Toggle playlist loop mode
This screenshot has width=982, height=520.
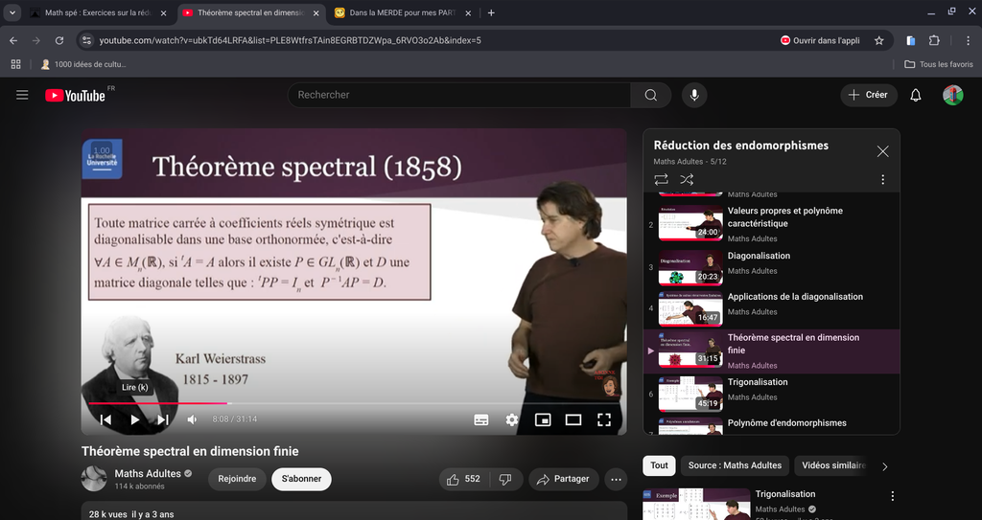662,179
